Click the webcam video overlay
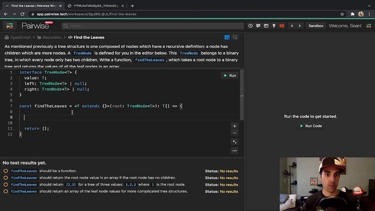Screen dimensions: 375x211 [328, 184]
